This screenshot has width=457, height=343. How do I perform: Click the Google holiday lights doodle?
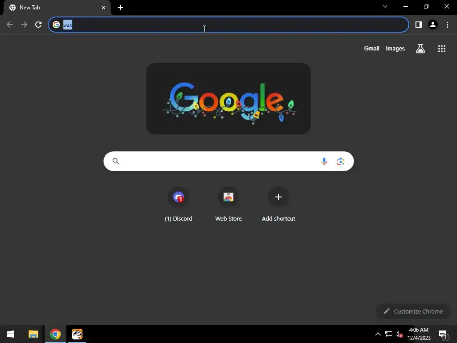click(228, 99)
